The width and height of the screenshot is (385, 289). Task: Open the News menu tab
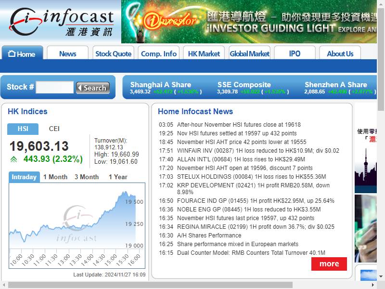point(68,53)
